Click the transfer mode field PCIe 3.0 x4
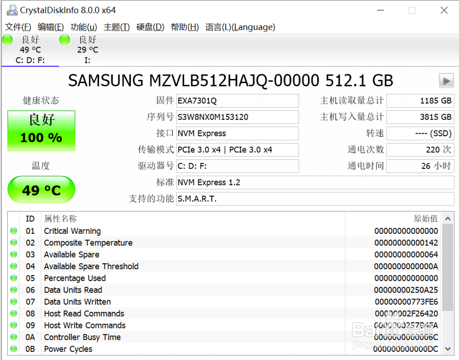 [237, 150]
